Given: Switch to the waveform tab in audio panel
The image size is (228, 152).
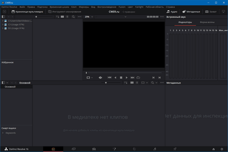Looking at the screenshot, I should click(x=207, y=22).
